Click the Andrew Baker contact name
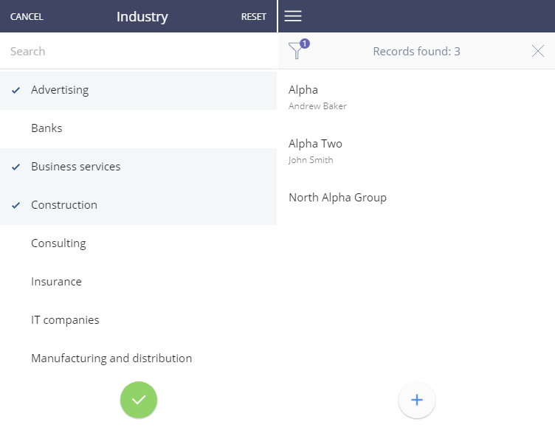 (x=317, y=106)
